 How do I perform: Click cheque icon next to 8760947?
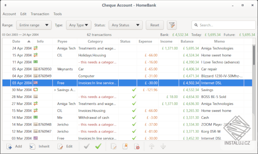pos(36,131)
